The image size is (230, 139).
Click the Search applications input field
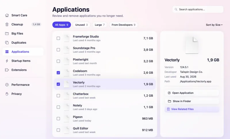point(198,9)
